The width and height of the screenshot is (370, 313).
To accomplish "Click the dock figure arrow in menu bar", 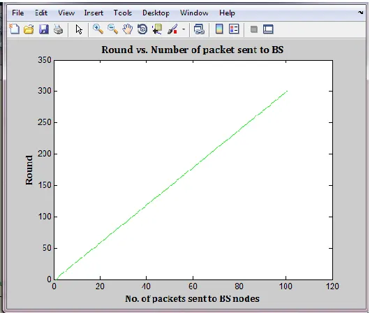I will pyautogui.click(x=360, y=13).
